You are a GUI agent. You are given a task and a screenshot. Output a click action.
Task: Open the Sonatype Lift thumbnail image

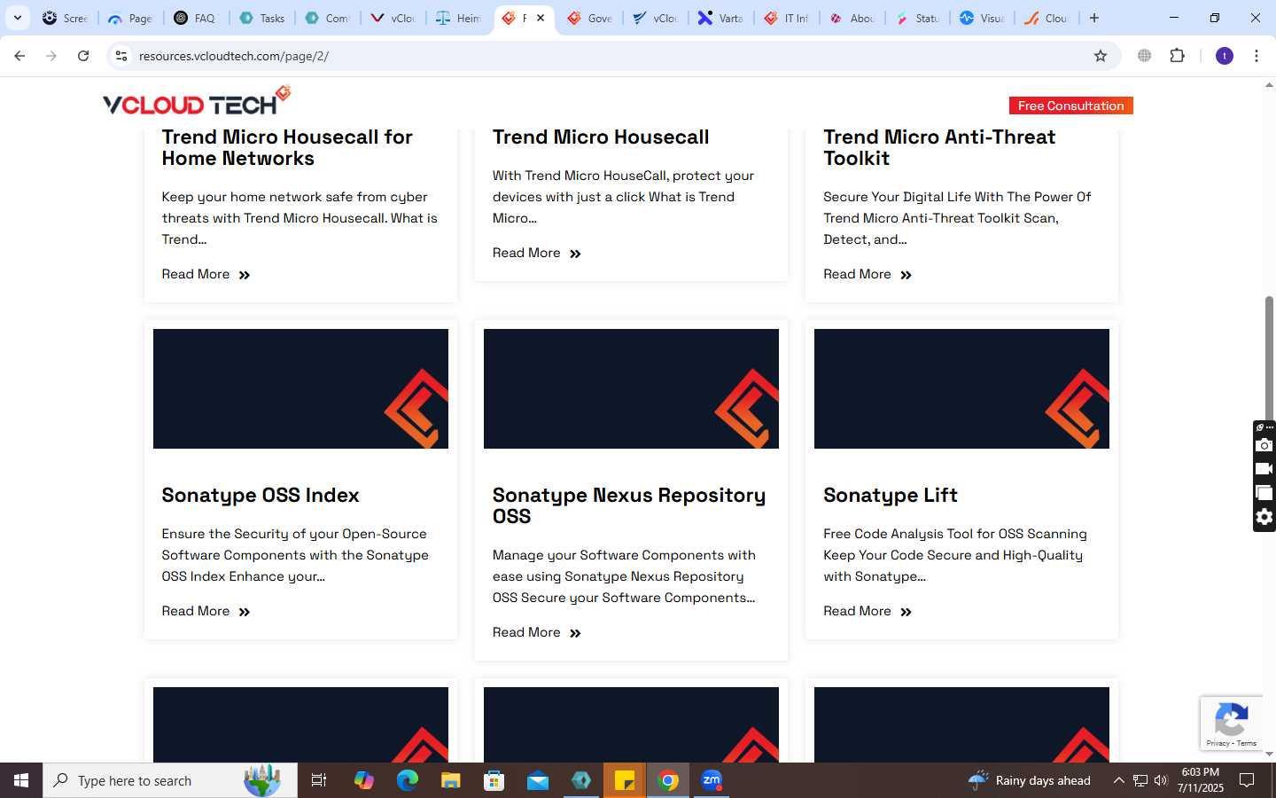961,388
